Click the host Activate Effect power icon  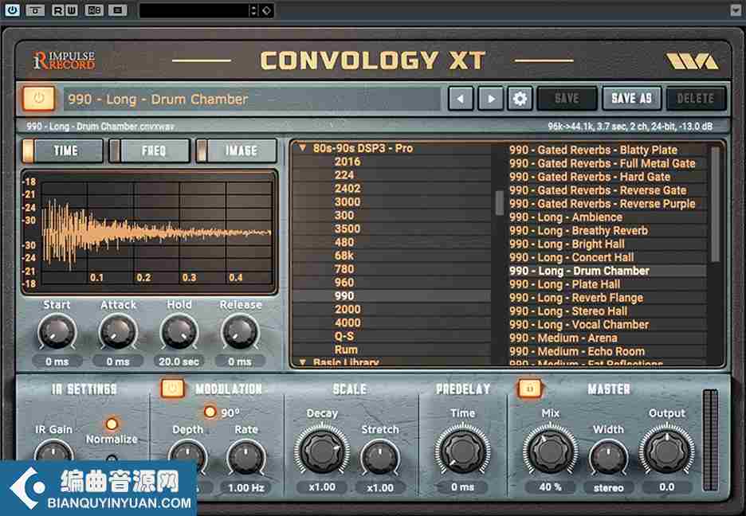[x=12, y=10]
